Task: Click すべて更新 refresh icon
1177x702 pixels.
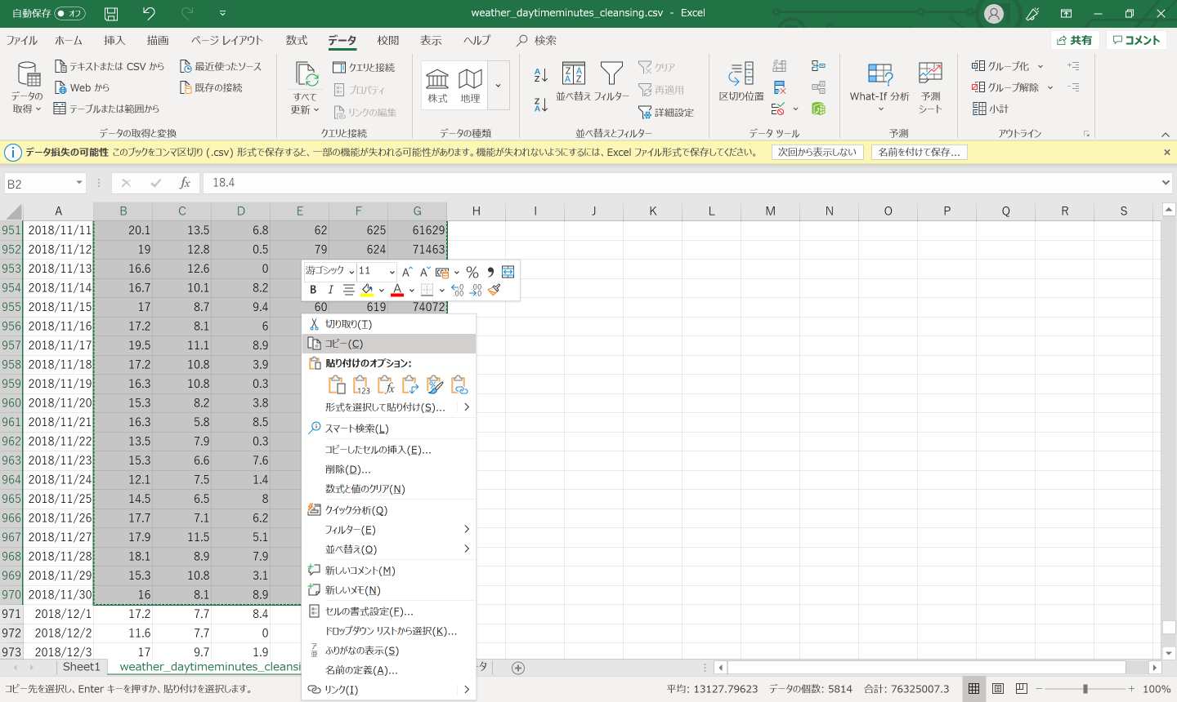Action: [306, 88]
